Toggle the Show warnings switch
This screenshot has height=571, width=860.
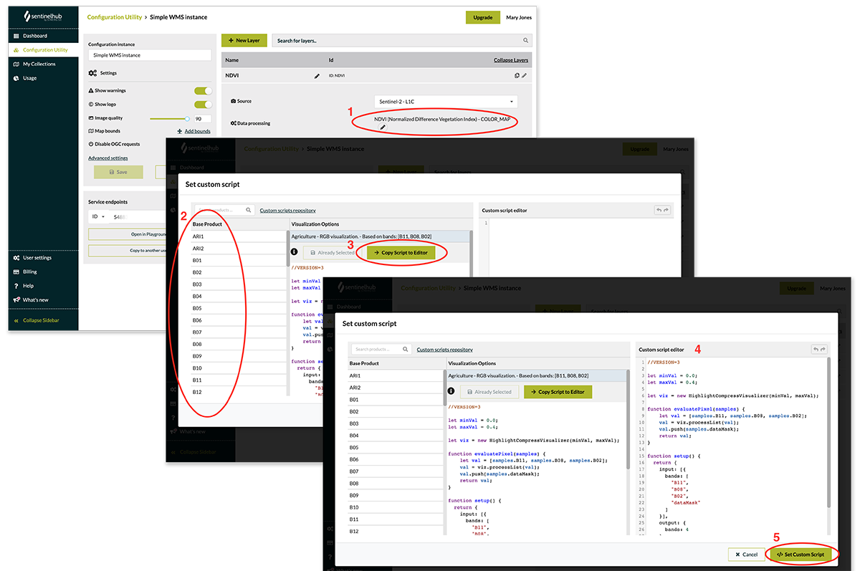[204, 91]
